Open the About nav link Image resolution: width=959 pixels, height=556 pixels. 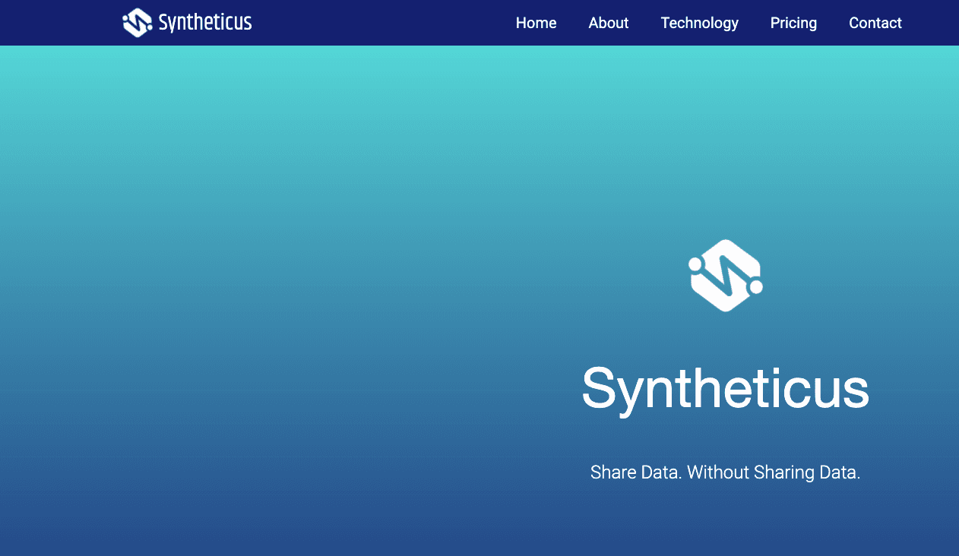click(x=608, y=23)
